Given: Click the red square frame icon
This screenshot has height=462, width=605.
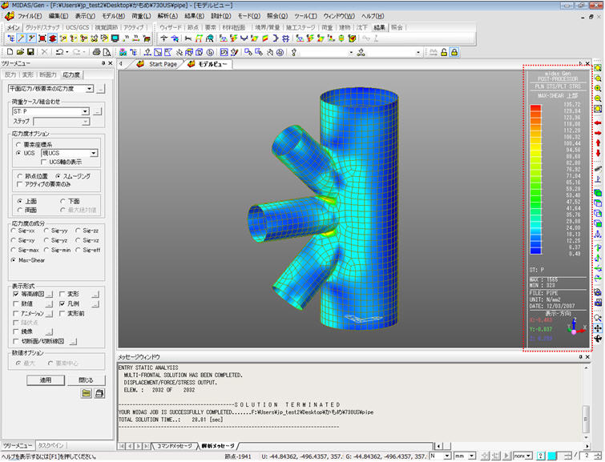Looking at the screenshot, I should point(42,38).
